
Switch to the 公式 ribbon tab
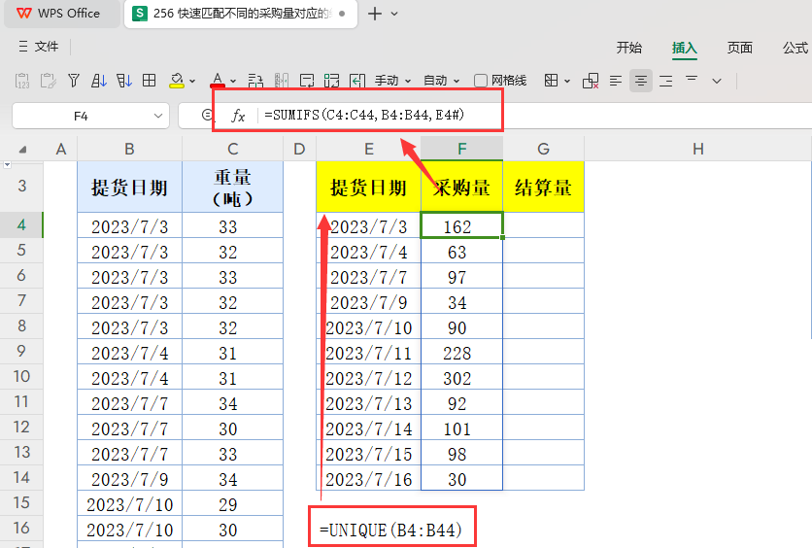[795, 48]
